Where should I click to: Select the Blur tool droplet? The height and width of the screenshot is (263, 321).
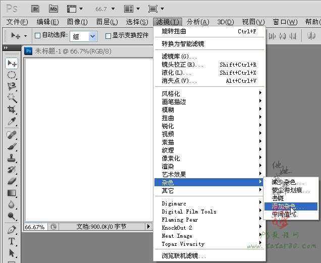click(12, 204)
